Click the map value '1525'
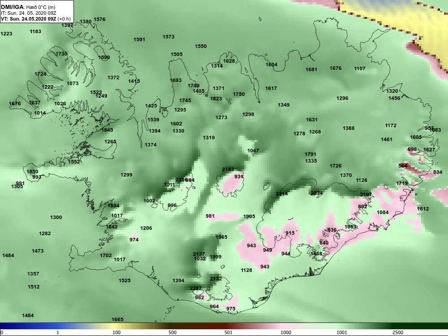The height and width of the screenshot is (336, 448). 125,281
